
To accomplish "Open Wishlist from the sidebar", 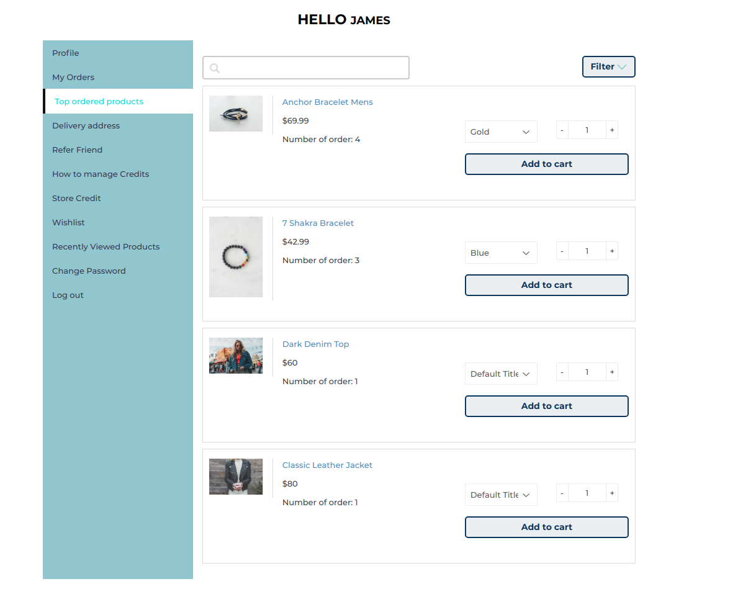I will tap(68, 223).
